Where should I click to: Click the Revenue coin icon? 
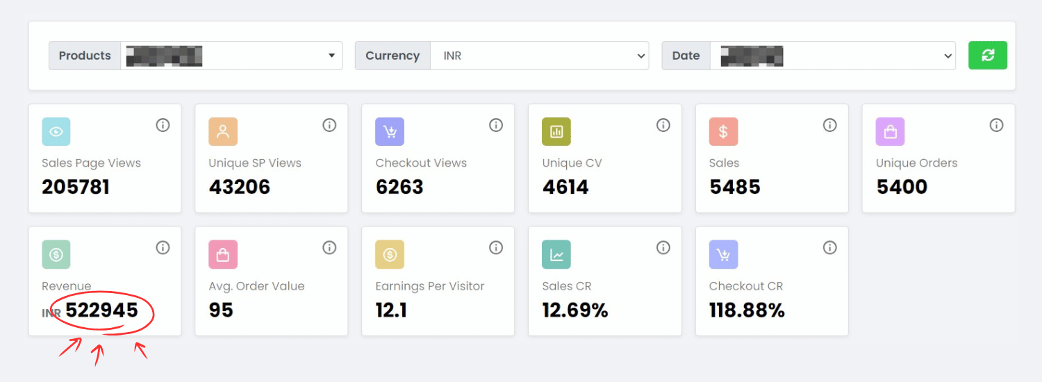coord(56,255)
